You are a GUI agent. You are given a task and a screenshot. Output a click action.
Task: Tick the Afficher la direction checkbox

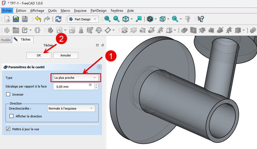point(11,116)
